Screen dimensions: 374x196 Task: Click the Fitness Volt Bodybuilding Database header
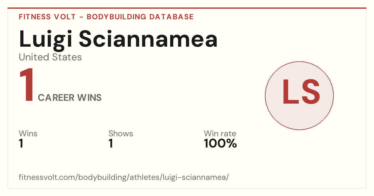pyautogui.click(x=106, y=17)
